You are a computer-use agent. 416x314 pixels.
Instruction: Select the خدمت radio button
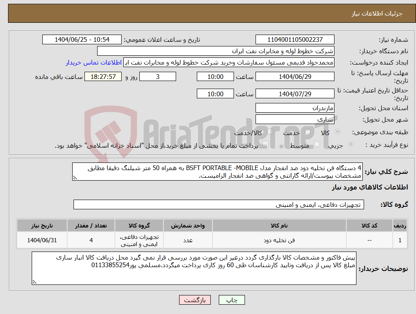pos(308,132)
